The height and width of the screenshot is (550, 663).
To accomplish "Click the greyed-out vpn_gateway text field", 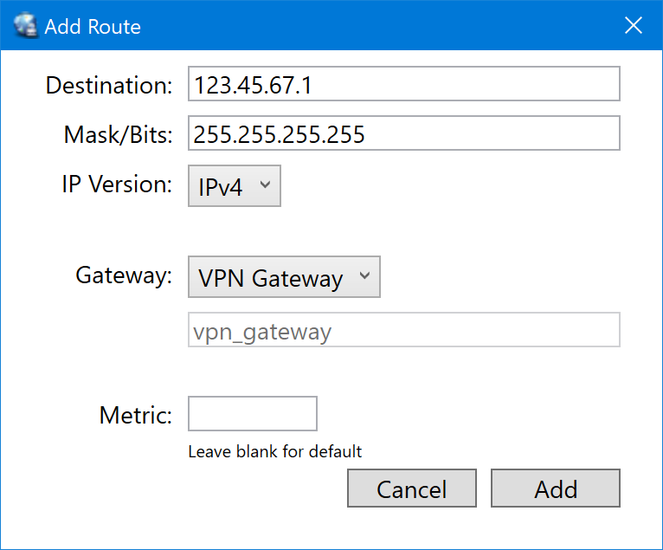I will (x=403, y=331).
